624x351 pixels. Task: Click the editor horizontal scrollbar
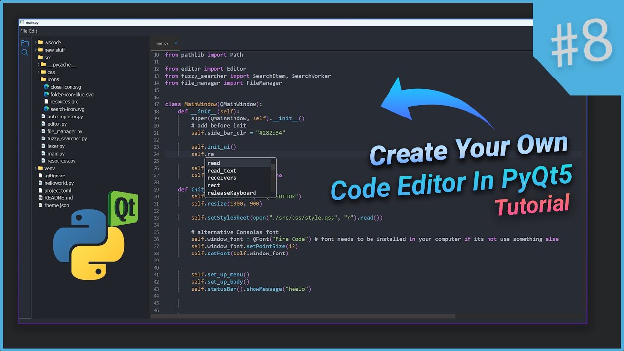click(x=303, y=316)
